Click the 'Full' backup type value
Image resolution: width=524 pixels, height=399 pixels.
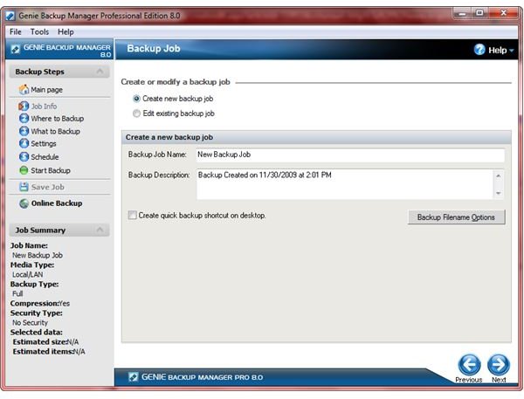17,293
